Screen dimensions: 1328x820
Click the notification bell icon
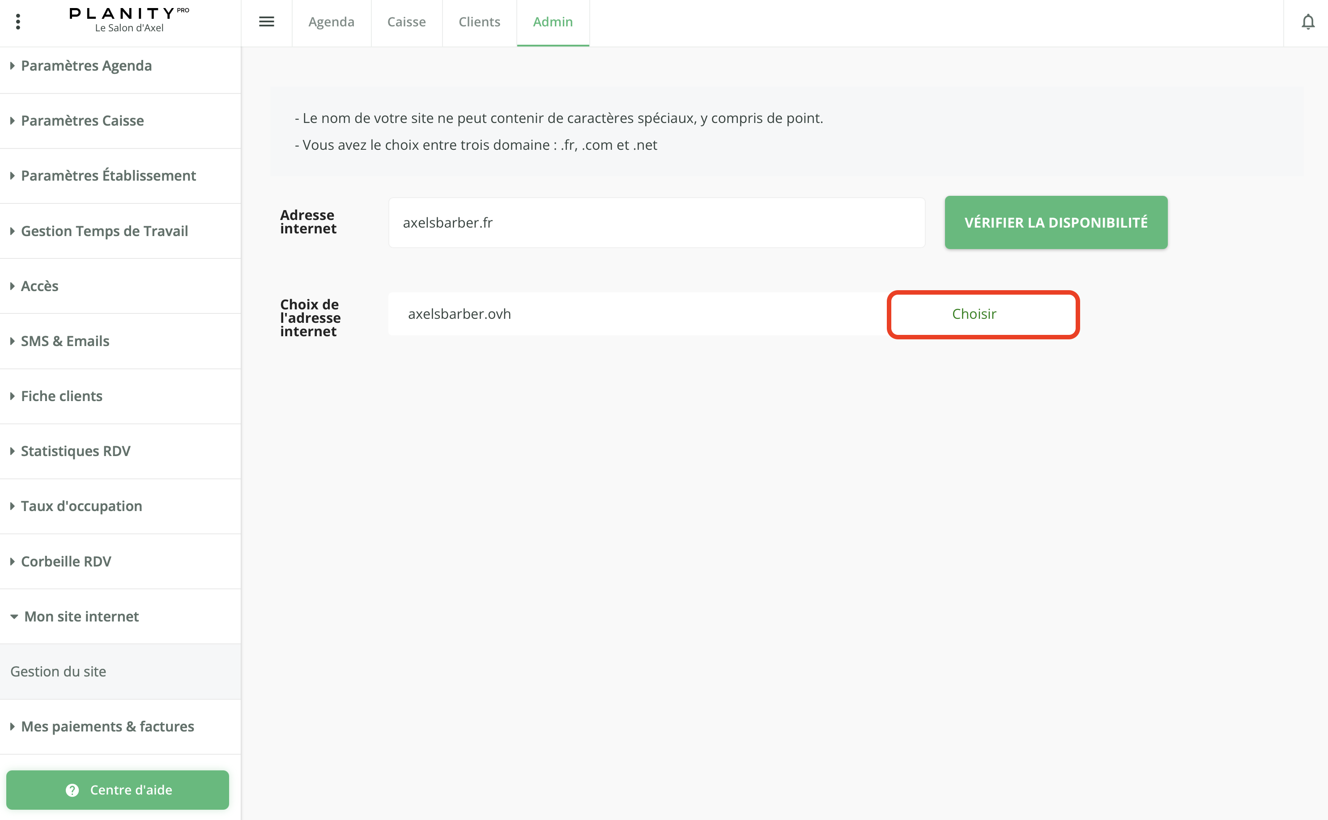click(1308, 22)
